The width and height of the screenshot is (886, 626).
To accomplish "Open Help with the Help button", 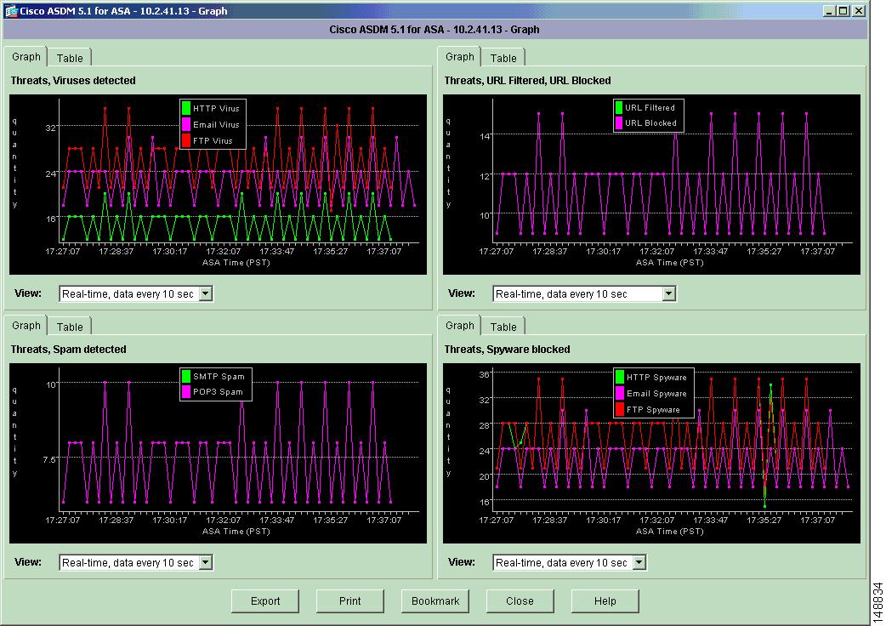I will click(605, 601).
